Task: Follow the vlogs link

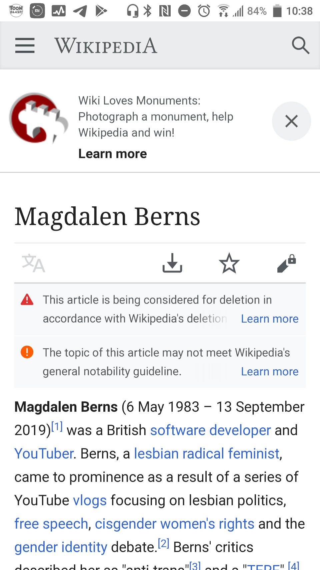Action: [x=90, y=501]
